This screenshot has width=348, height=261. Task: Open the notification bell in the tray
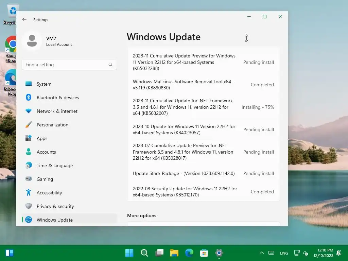pos(339,253)
